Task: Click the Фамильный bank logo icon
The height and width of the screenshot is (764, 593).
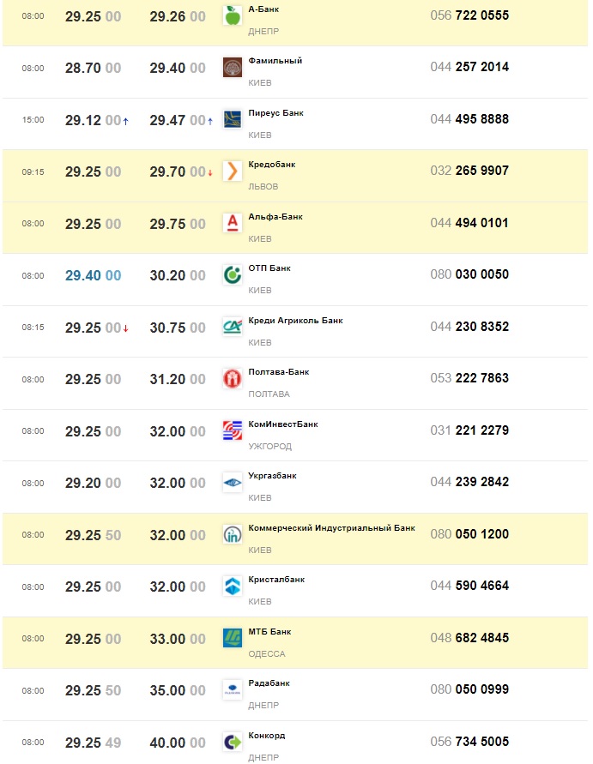Action: pyautogui.click(x=232, y=68)
